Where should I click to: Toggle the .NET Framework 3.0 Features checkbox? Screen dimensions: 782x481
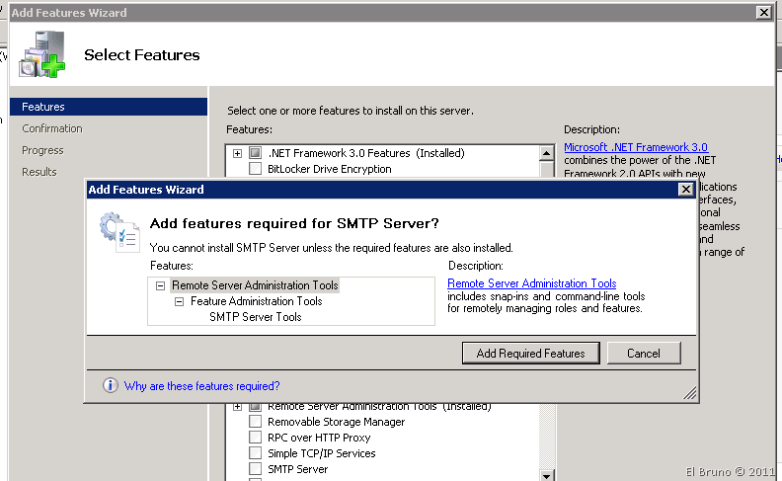tap(255, 153)
